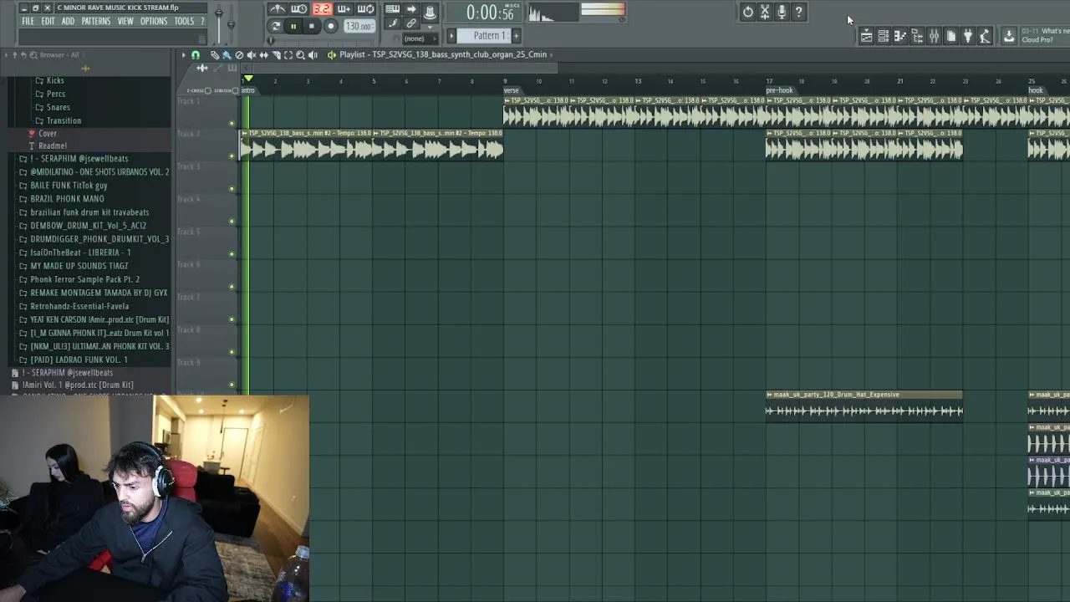Screen dimensions: 1070x602
Task: Toggle loop recording
Action: point(365,9)
